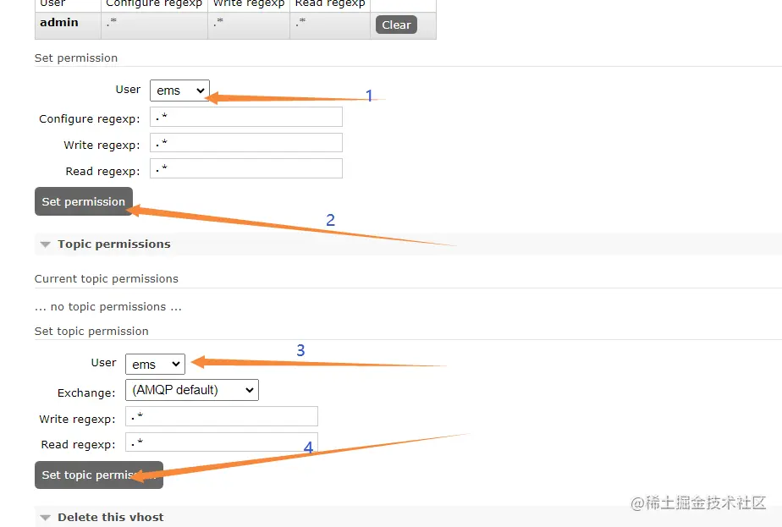782x527 pixels.
Task: Edit the Read regexp field under Set permission
Action: tap(246, 168)
